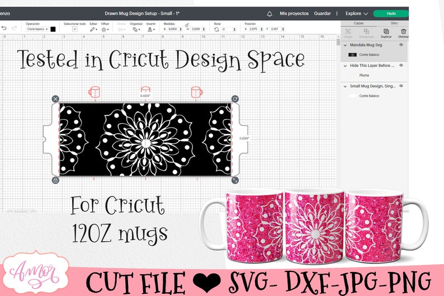Switch to the Capas tab

point(358,24)
